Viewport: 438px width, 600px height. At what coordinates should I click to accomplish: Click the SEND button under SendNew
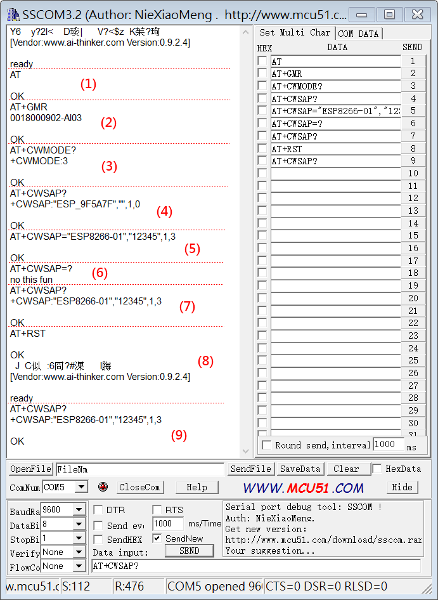click(190, 551)
